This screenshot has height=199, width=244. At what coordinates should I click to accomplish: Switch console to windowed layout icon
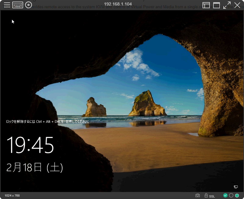[x=217, y=5]
